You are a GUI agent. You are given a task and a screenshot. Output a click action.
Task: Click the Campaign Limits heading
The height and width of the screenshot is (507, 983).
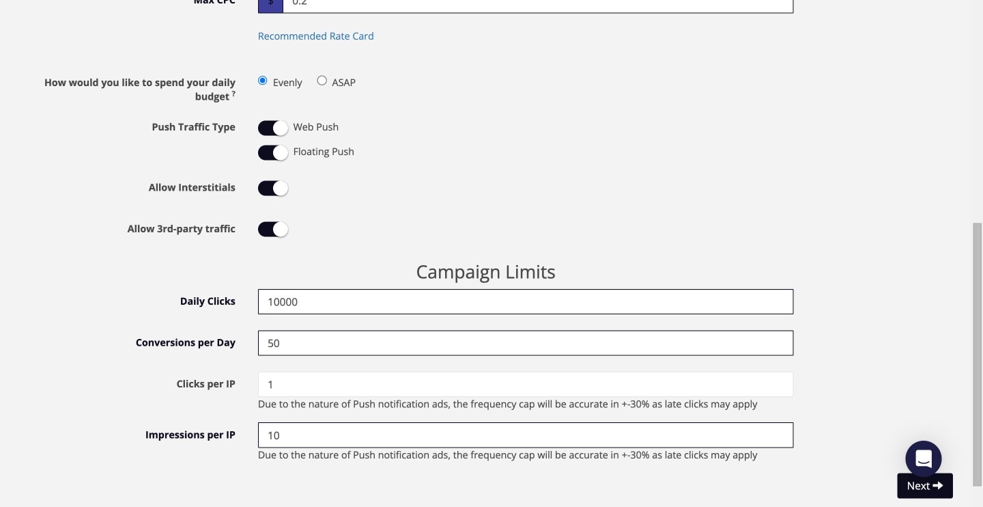tap(485, 271)
